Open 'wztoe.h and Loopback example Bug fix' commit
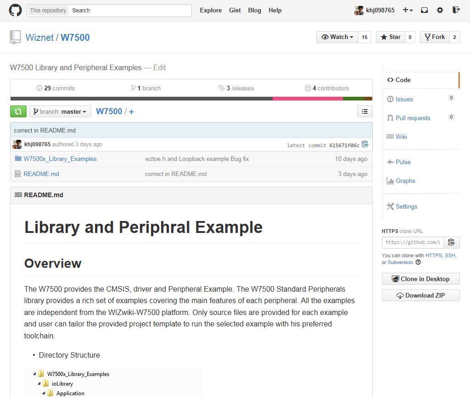The image size is (470, 398). click(197, 159)
